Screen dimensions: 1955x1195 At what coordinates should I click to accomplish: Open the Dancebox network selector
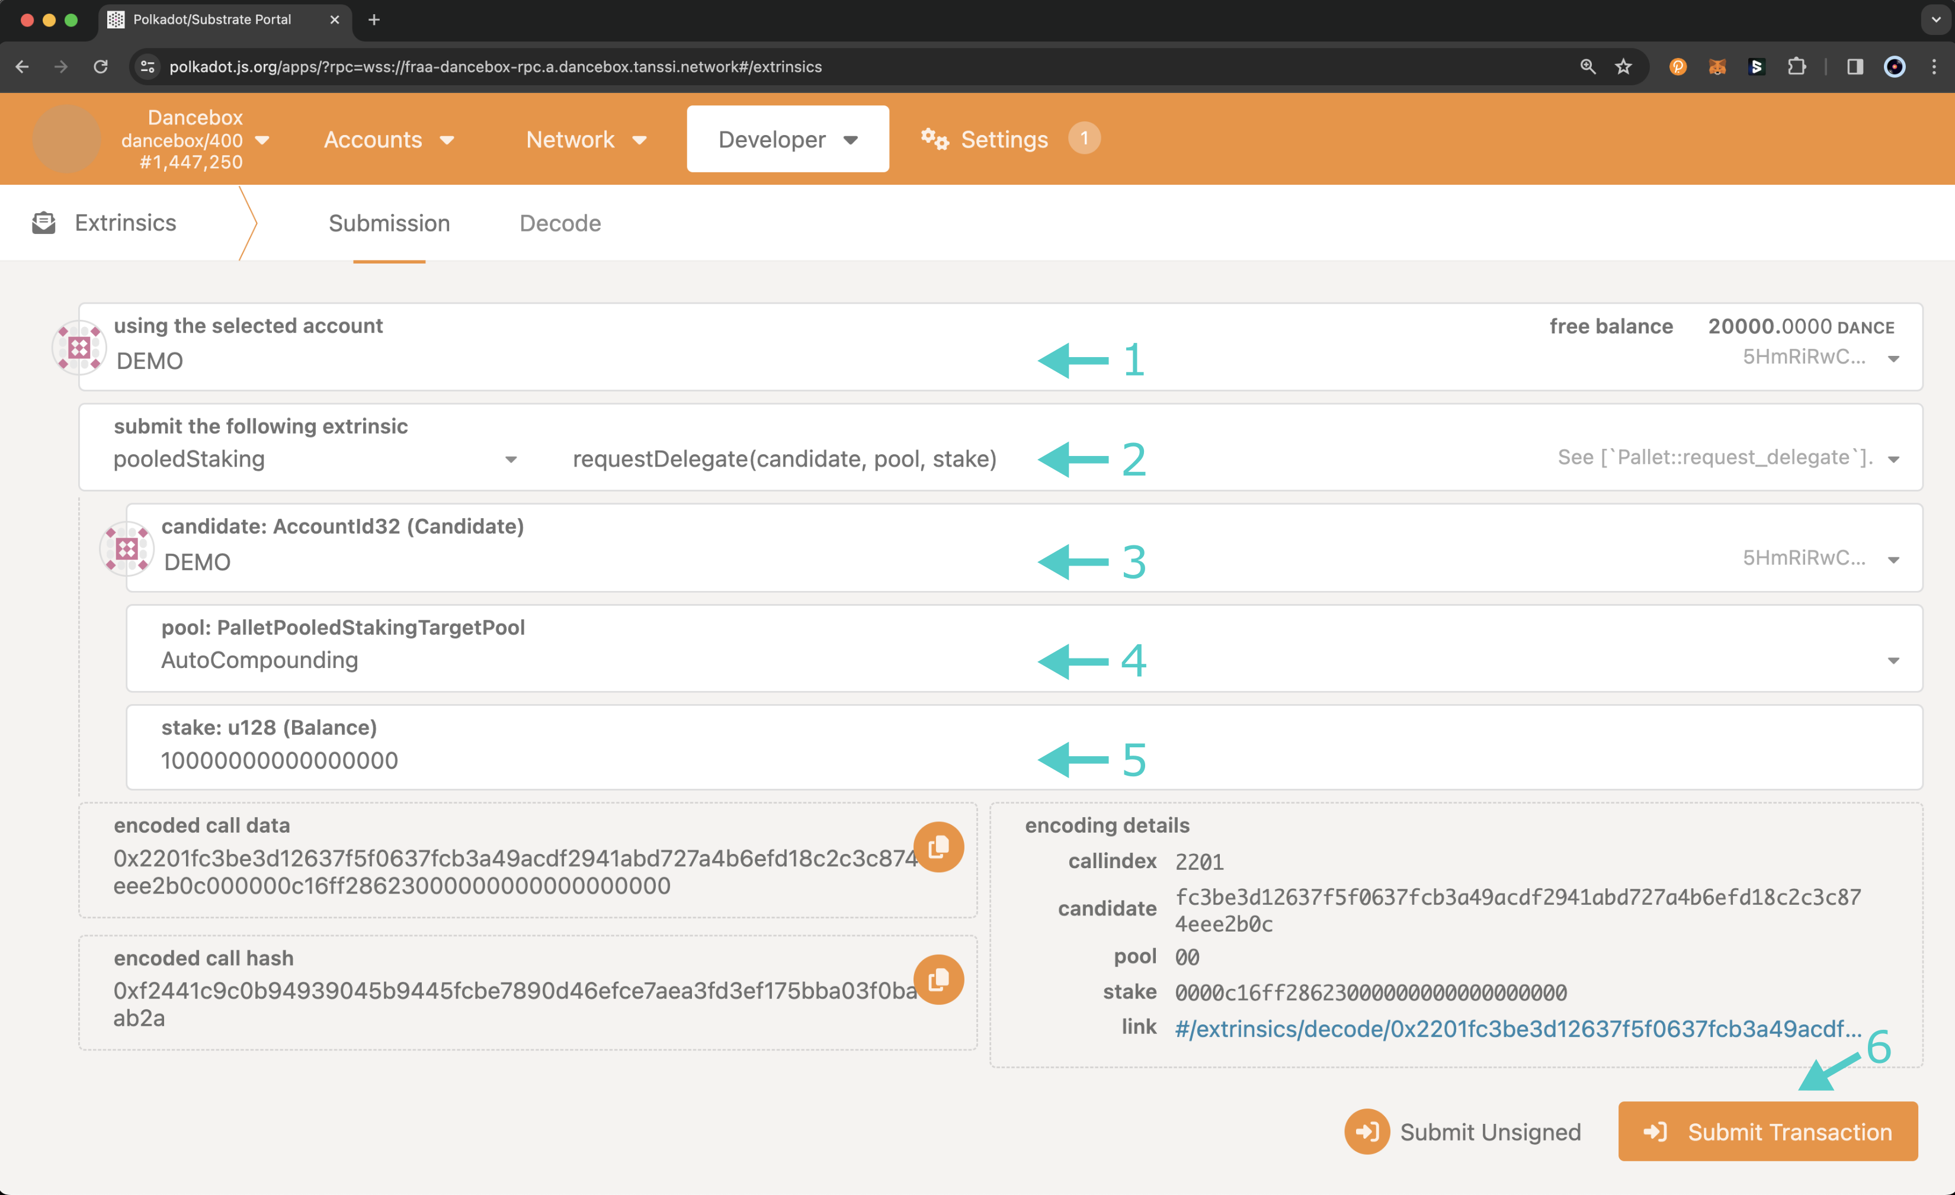[194, 140]
